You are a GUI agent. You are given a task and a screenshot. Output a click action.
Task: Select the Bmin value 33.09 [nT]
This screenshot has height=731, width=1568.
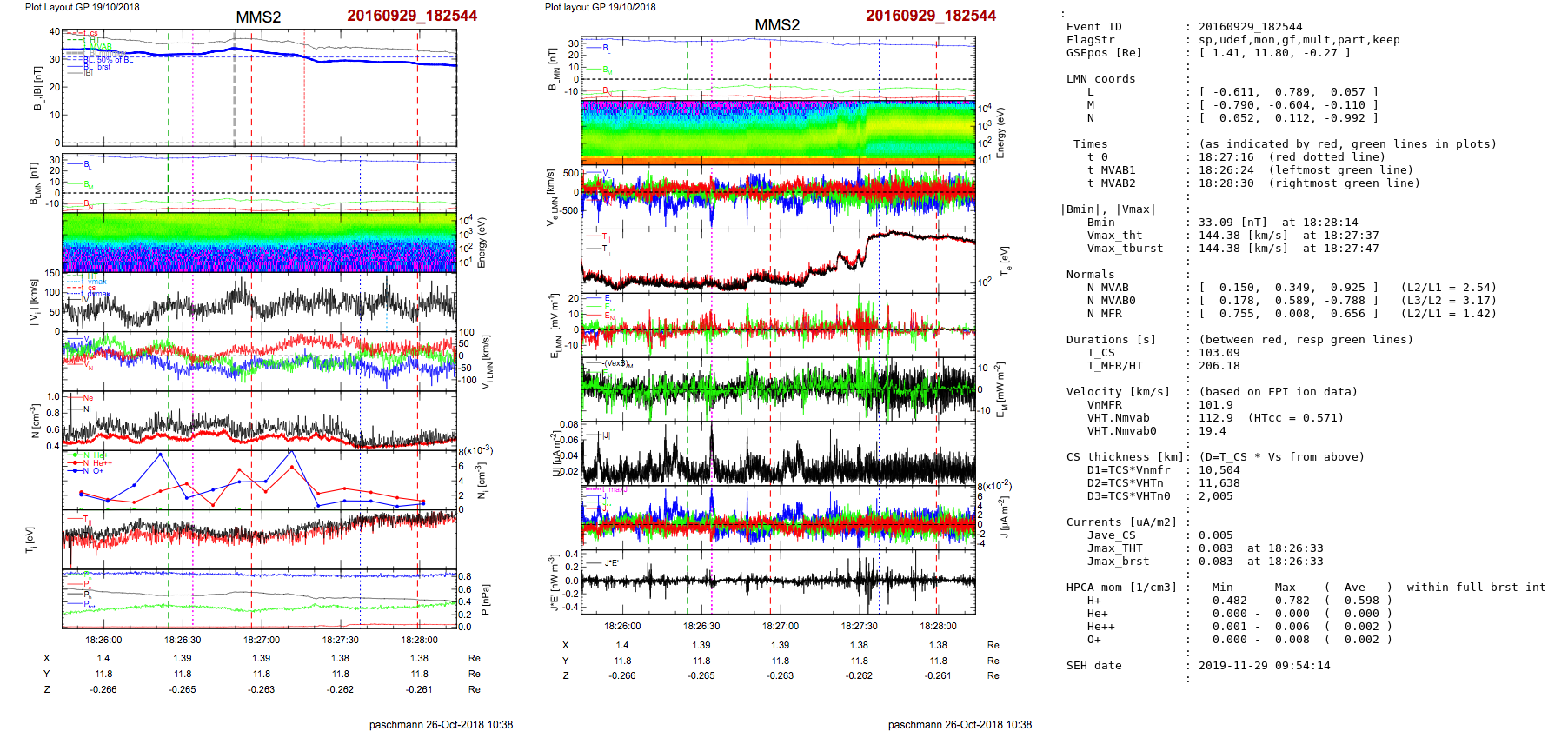1221,223
